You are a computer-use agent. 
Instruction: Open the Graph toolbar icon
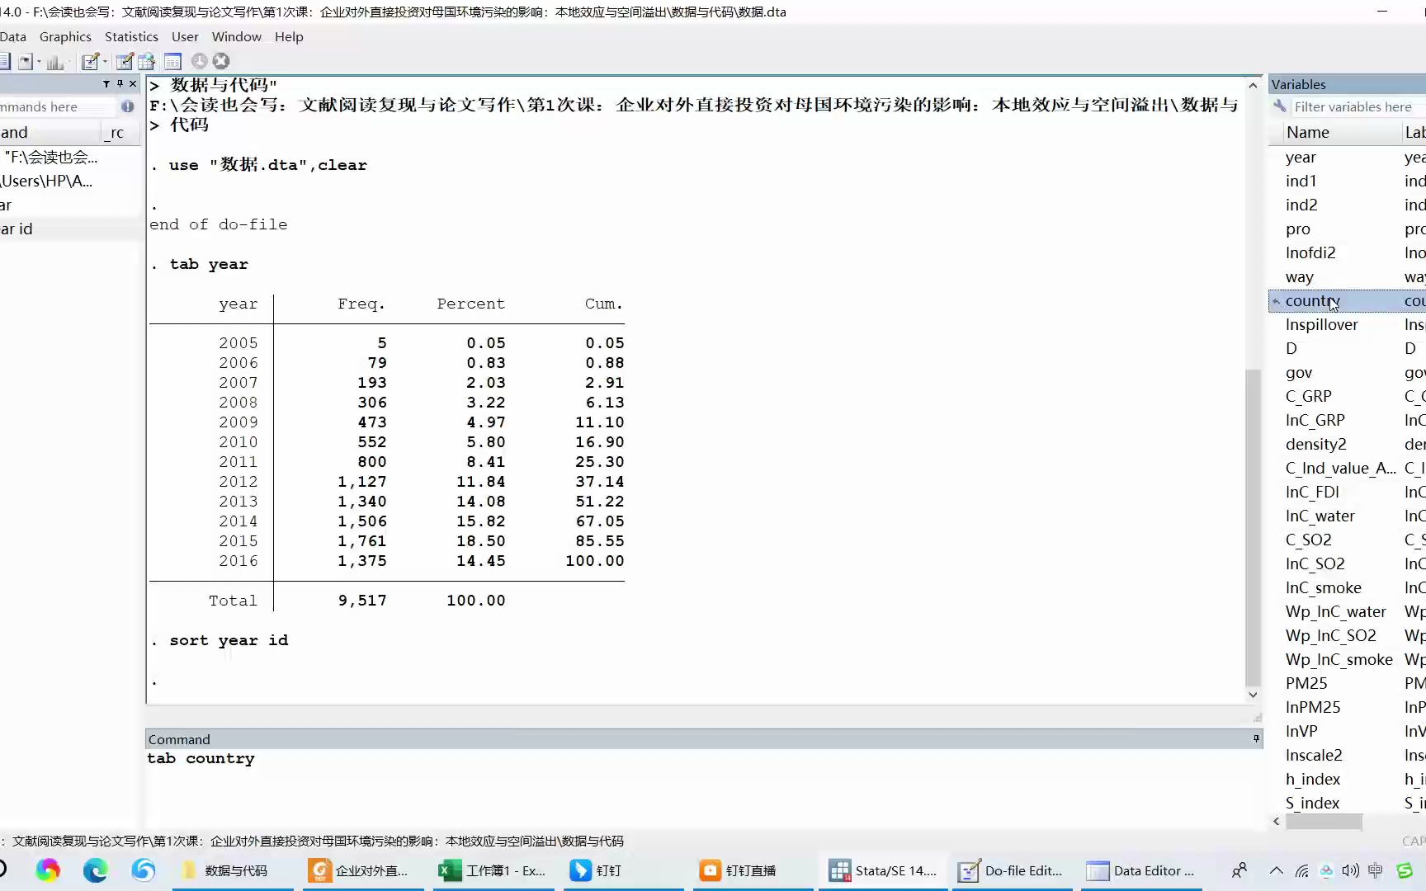[55, 61]
